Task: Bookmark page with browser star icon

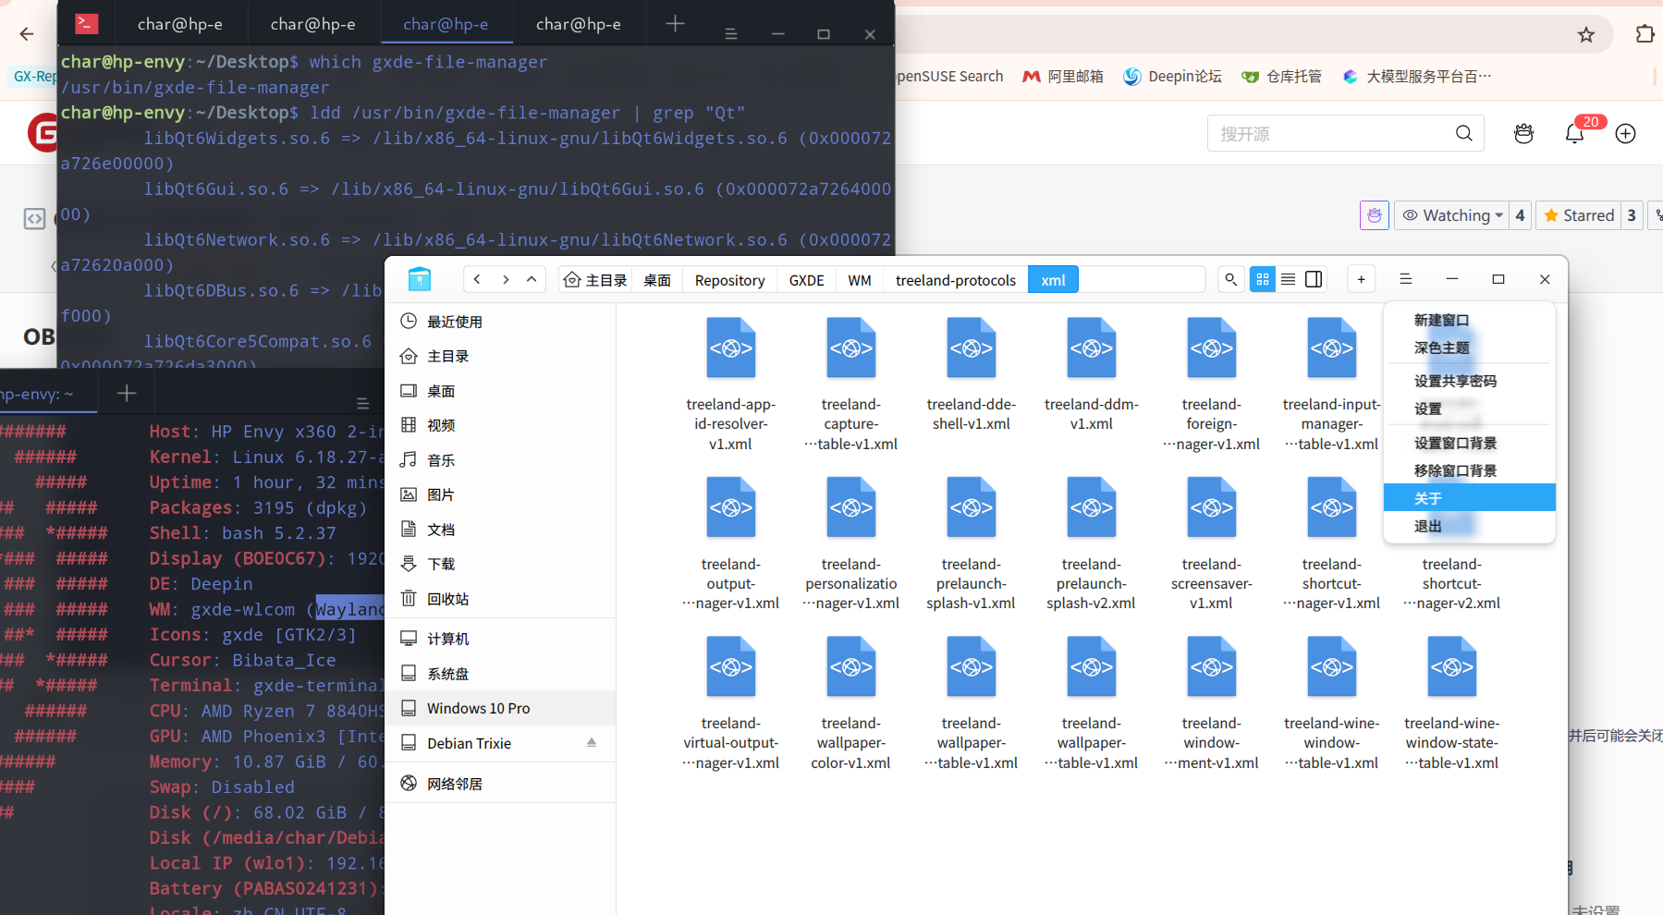Action: 1586,35
